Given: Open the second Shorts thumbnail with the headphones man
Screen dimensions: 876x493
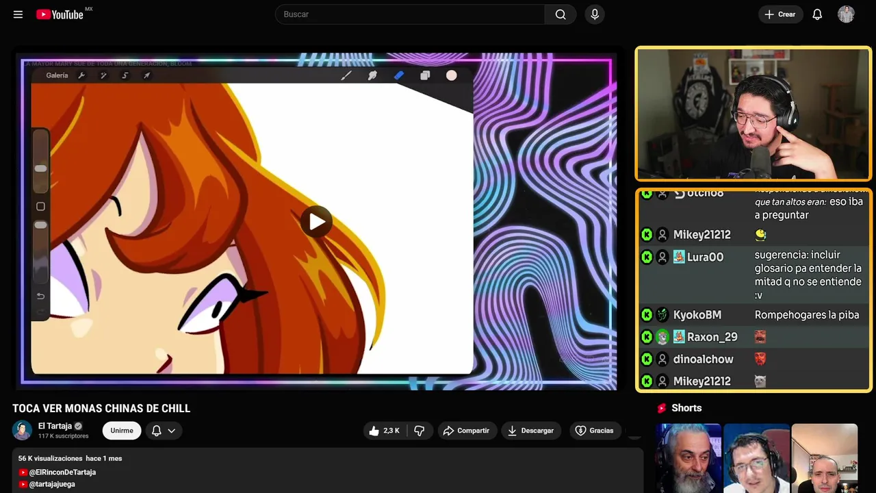Looking at the screenshot, I should coord(756,458).
